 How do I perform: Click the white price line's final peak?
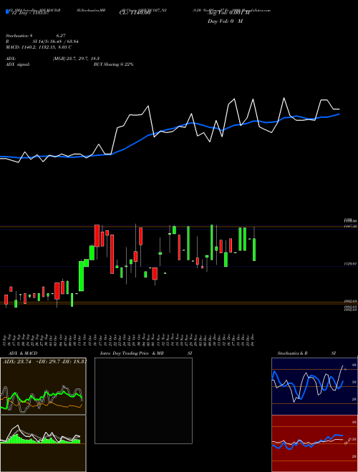[324, 99]
